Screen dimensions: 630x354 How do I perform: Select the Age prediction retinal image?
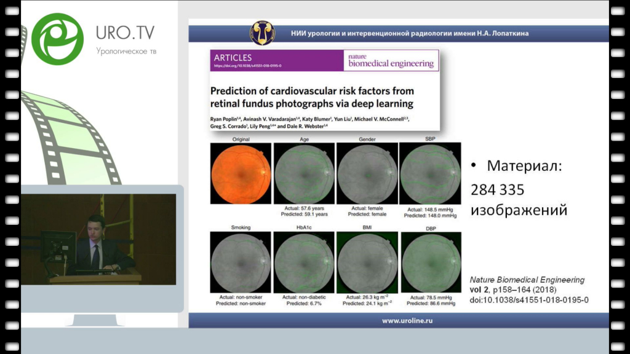tap(304, 173)
